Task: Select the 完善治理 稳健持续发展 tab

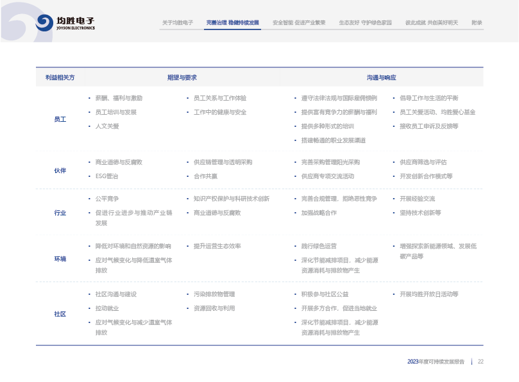Action: [x=233, y=22]
